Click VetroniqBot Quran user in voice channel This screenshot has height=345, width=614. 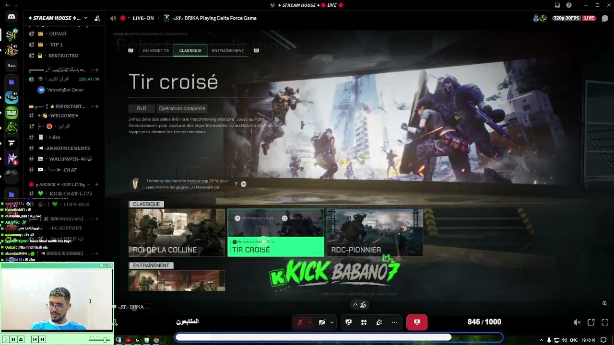tap(65, 90)
